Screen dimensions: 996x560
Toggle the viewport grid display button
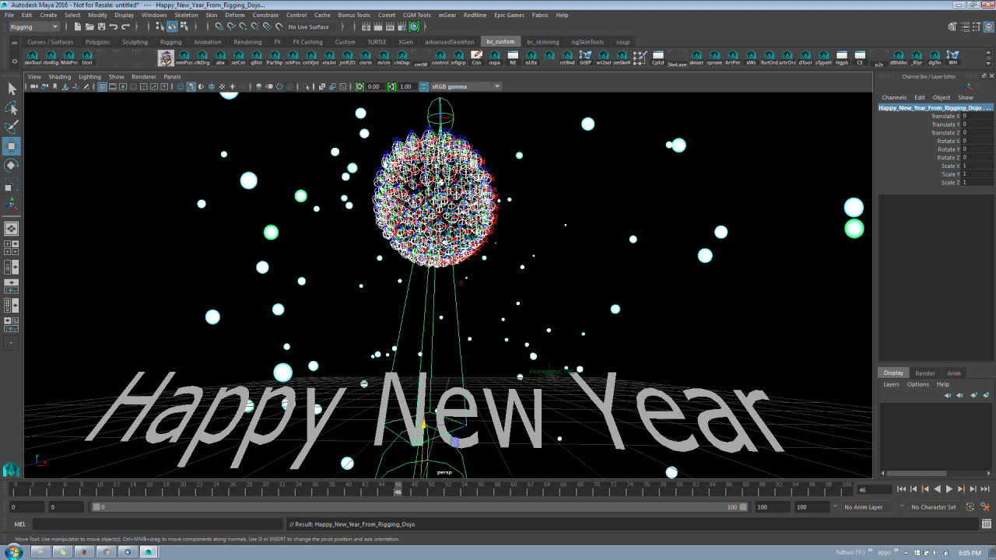(x=103, y=86)
